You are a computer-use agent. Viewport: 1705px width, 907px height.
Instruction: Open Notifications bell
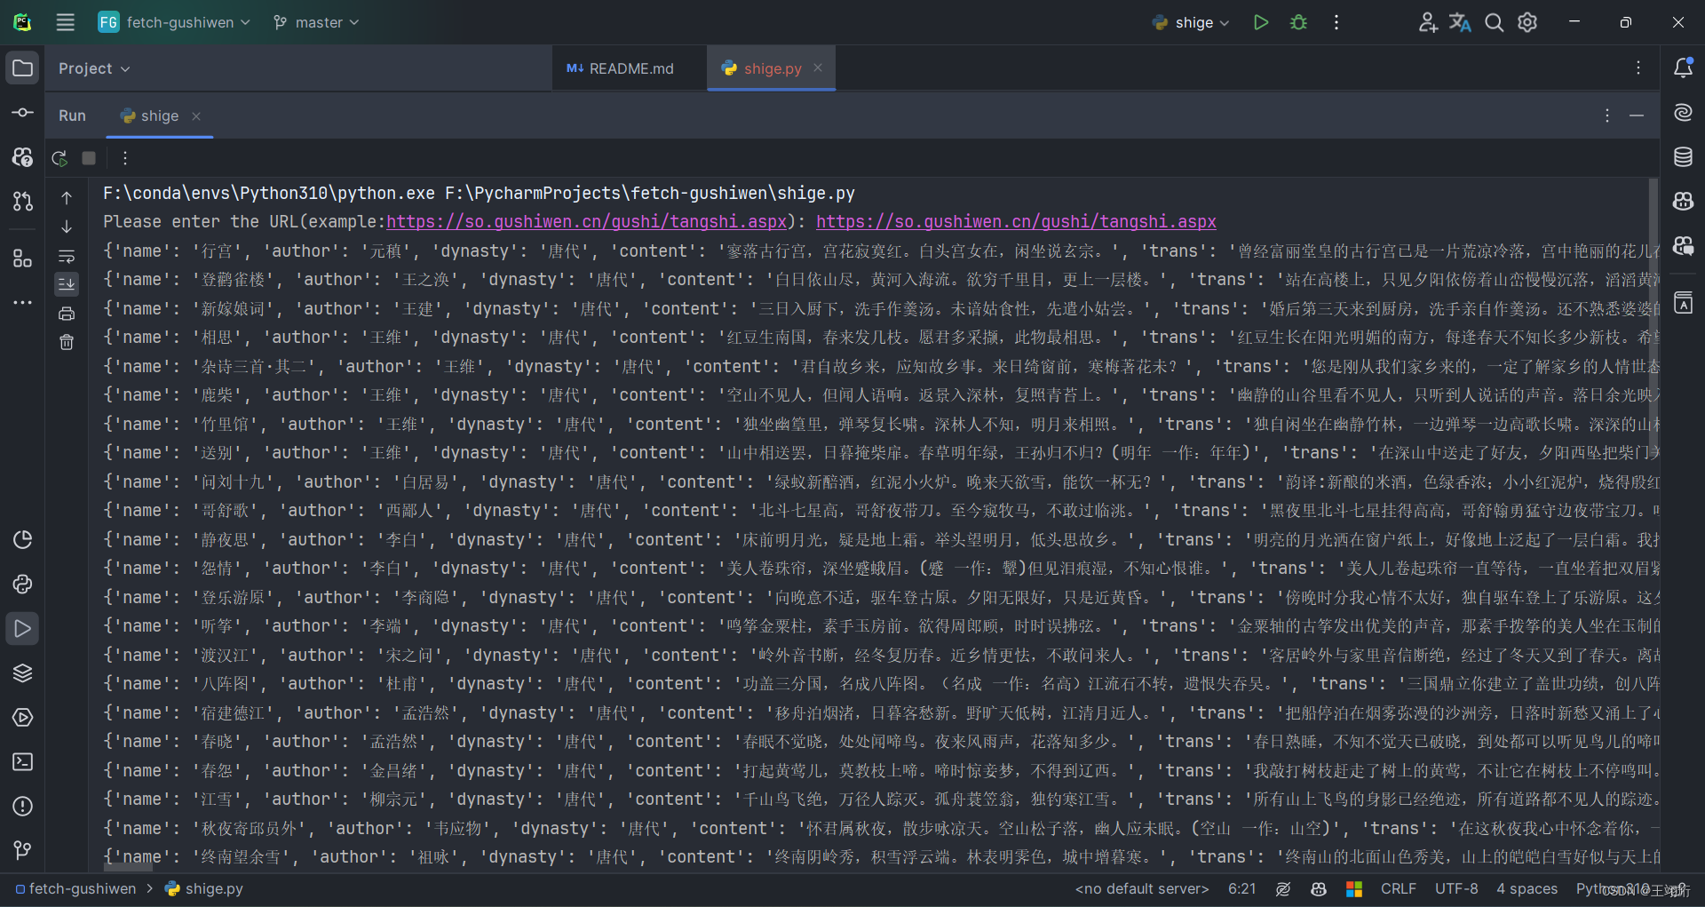coord(1683,68)
